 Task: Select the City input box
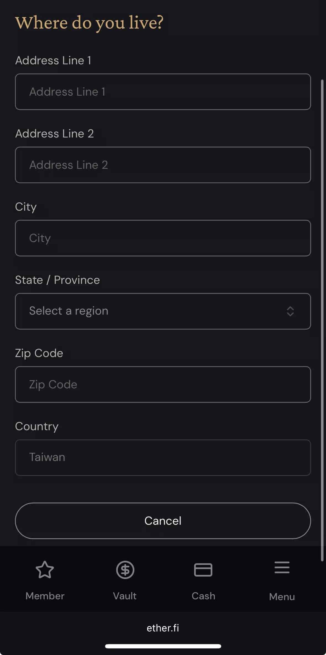[163, 238]
